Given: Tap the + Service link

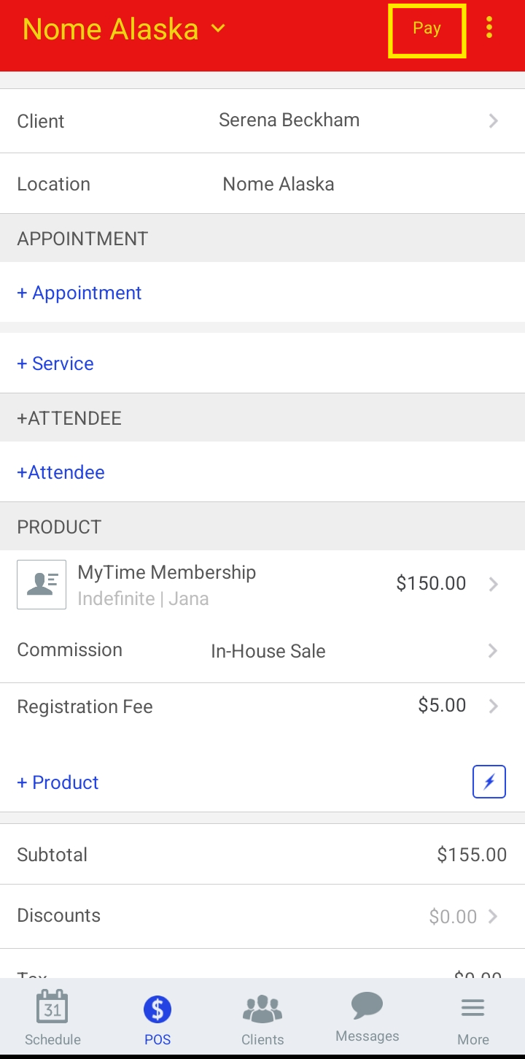Looking at the screenshot, I should [55, 363].
